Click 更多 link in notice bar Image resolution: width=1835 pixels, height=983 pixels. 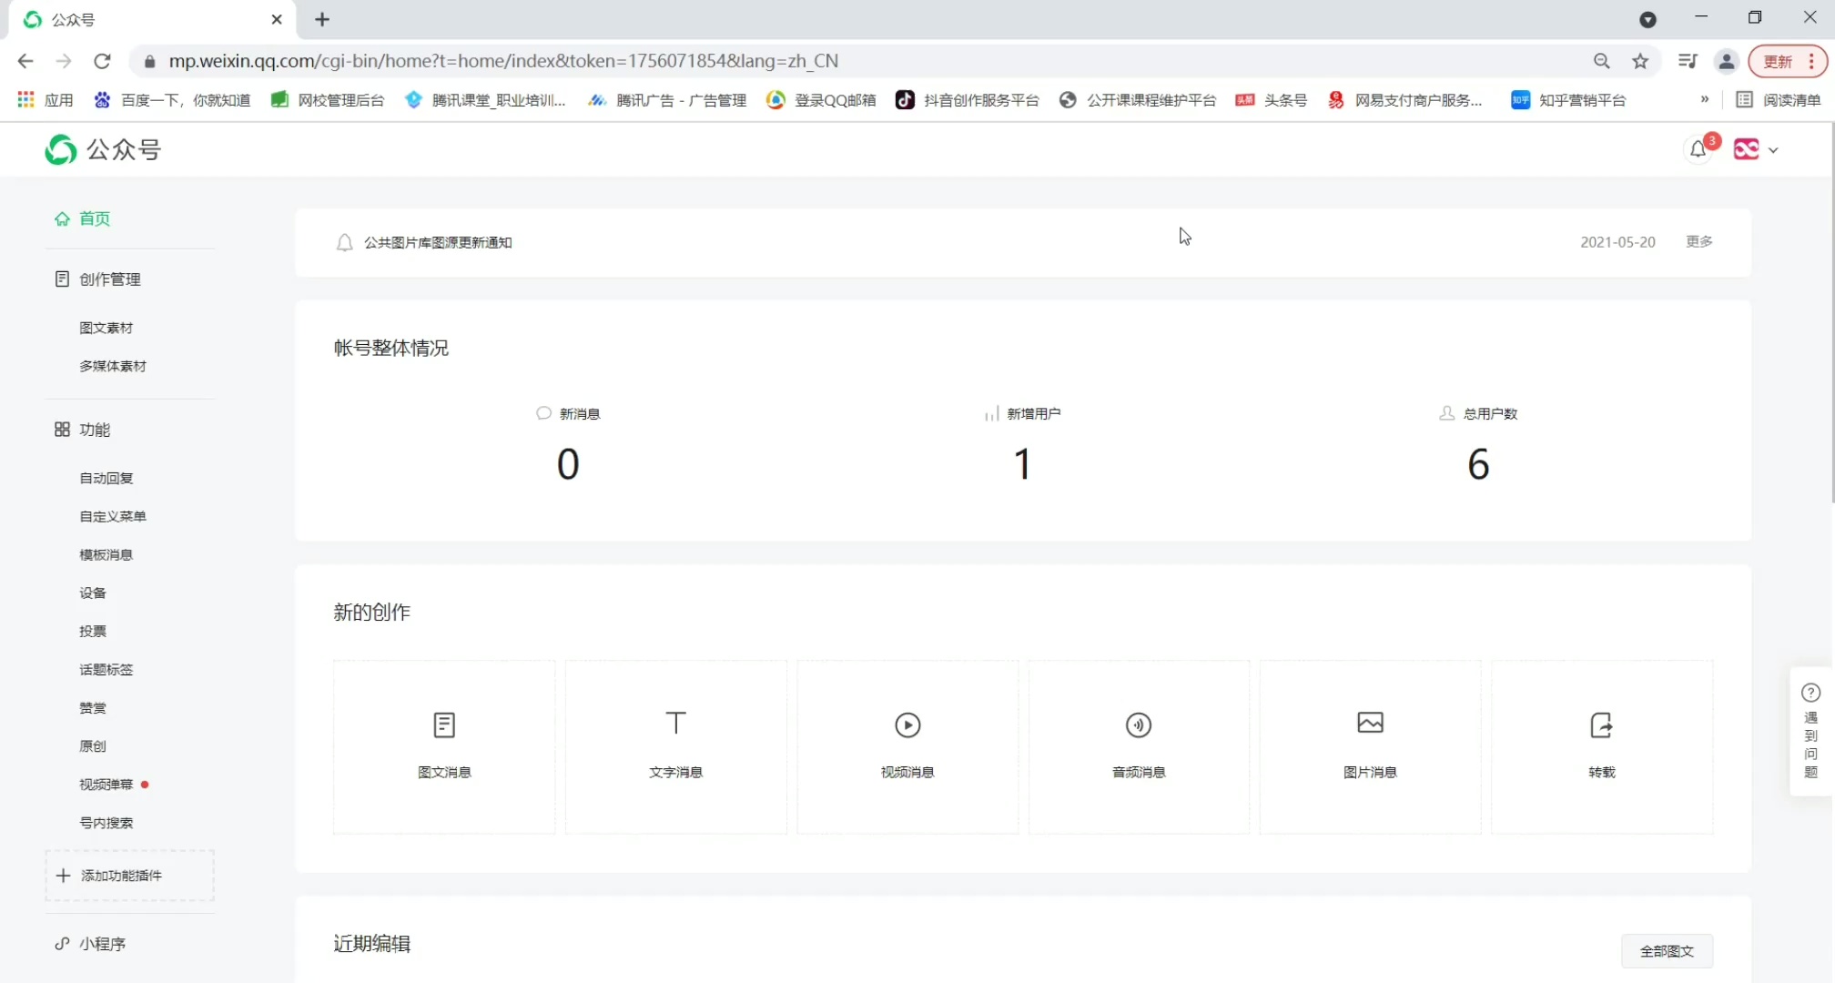[1698, 241]
